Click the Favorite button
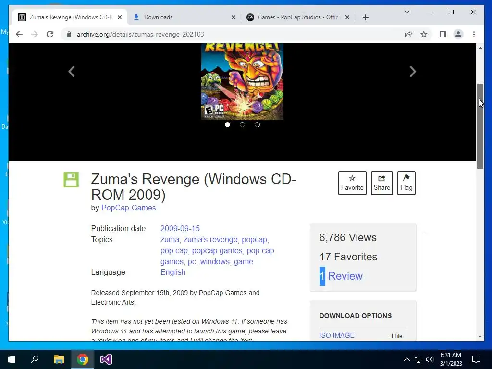 352,183
